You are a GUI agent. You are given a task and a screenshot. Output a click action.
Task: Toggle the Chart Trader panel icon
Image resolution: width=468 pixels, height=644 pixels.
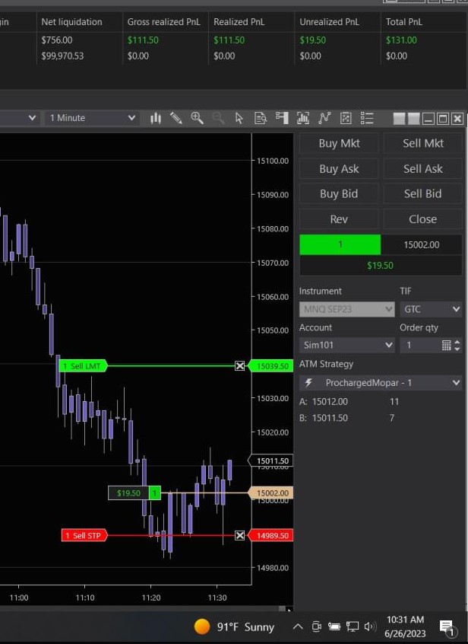coord(282,118)
